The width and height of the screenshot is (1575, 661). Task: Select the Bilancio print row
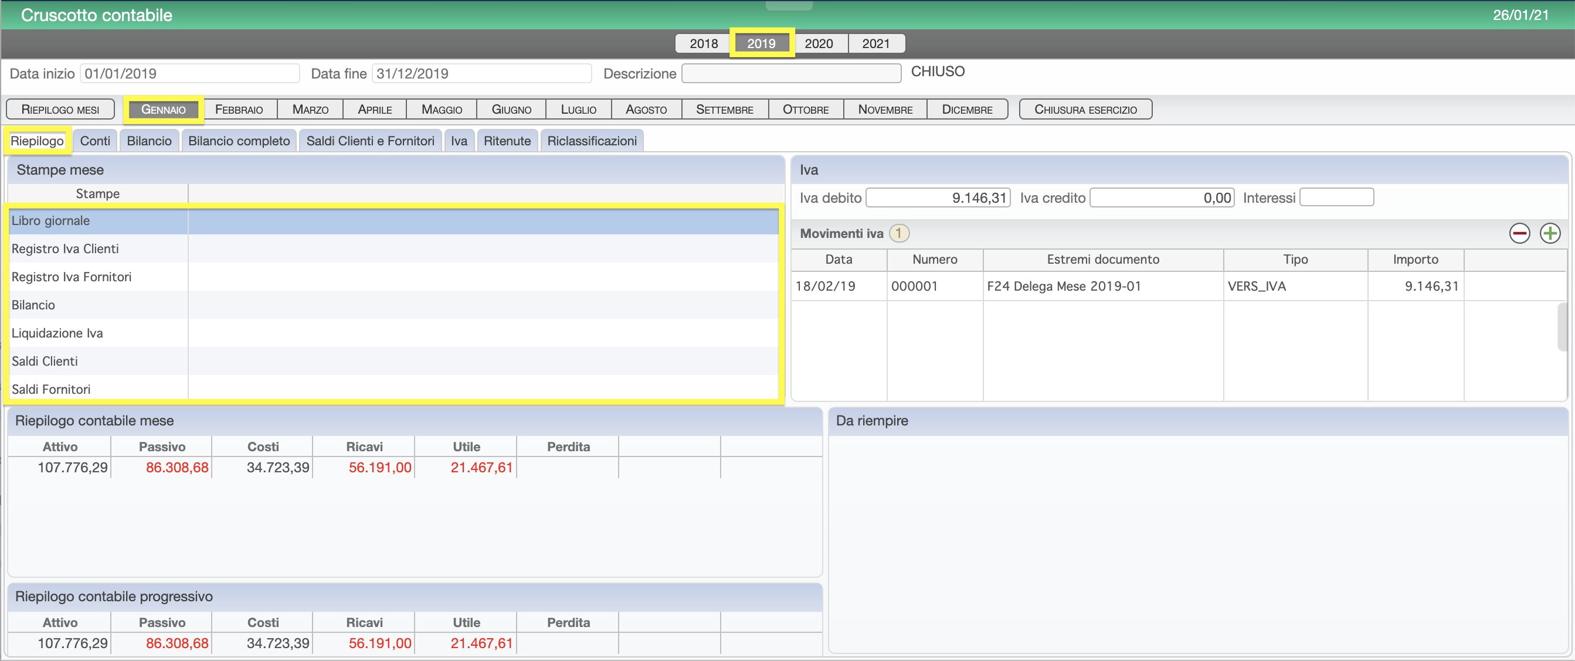pyautogui.click(x=395, y=305)
